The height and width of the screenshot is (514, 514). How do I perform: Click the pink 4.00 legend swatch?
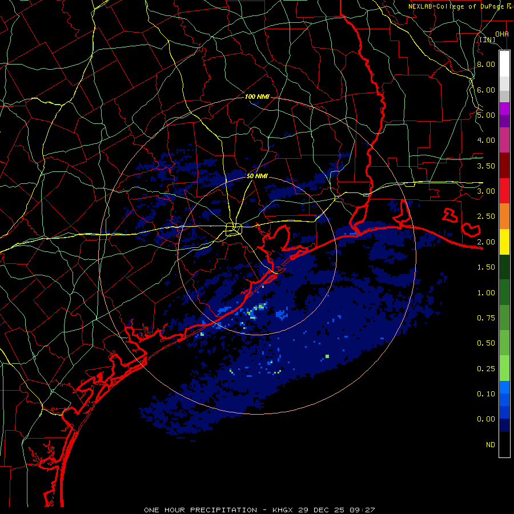[x=504, y=140]
